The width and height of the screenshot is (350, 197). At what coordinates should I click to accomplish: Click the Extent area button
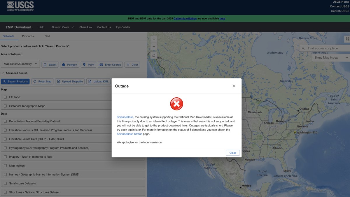(50, 65)
